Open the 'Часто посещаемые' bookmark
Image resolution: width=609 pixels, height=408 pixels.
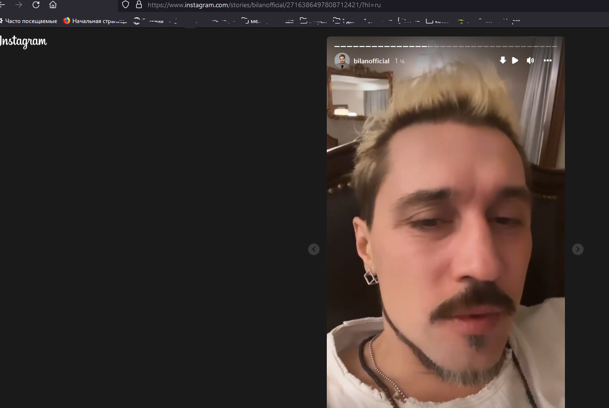pos(30,21)
